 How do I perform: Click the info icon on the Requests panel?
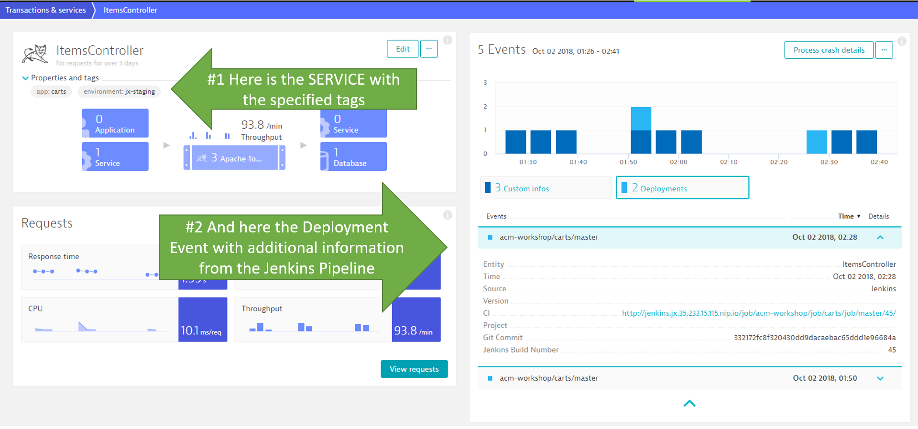(448, 215)
